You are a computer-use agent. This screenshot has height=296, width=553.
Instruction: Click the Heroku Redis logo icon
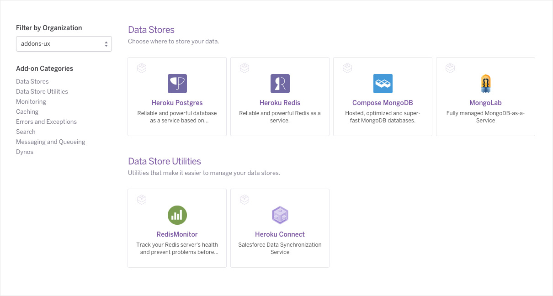pos(280,84)
